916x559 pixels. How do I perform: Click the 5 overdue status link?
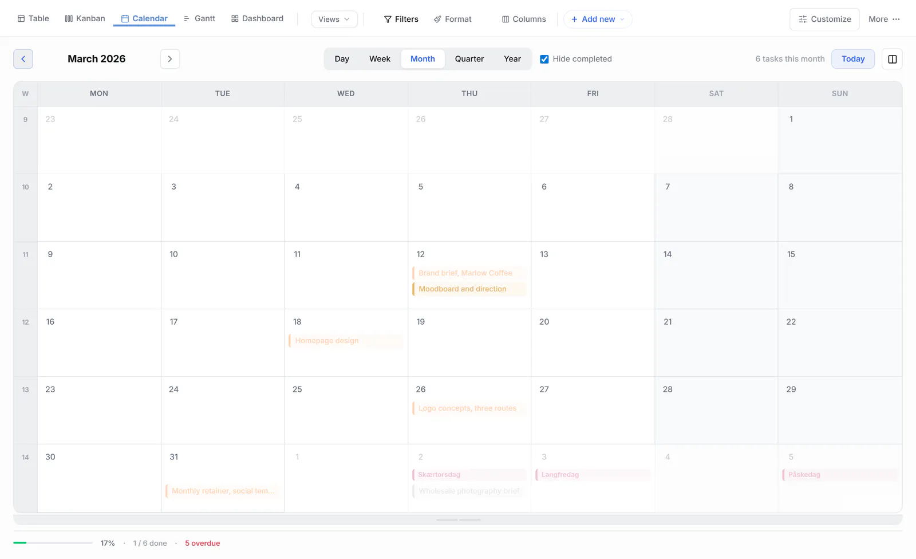point(202,544)
